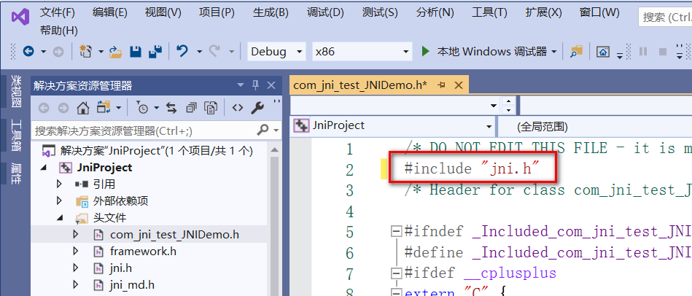
Task: Open debugger target dropdown arrow
Action: (x=554, y=52)
